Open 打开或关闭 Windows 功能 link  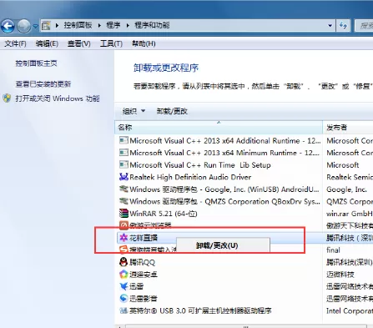coord(58,98)
